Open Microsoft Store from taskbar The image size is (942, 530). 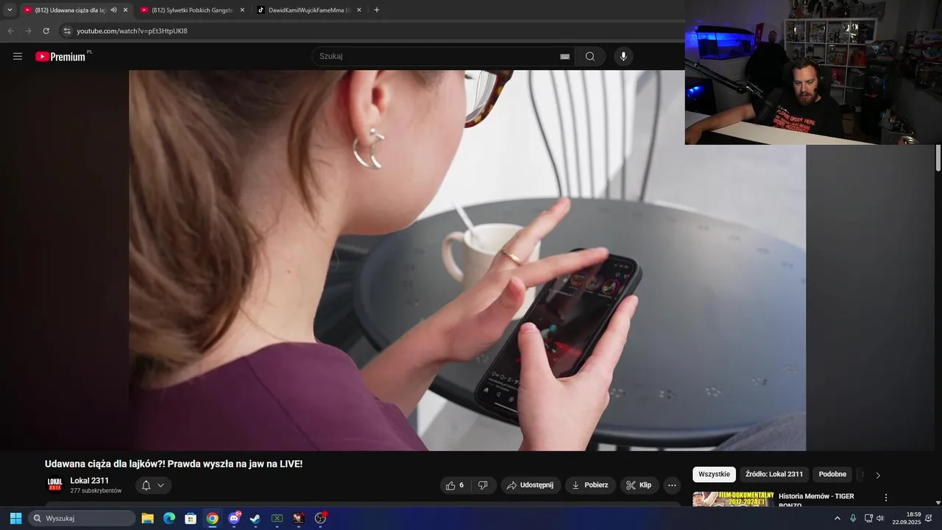(190, 518)
